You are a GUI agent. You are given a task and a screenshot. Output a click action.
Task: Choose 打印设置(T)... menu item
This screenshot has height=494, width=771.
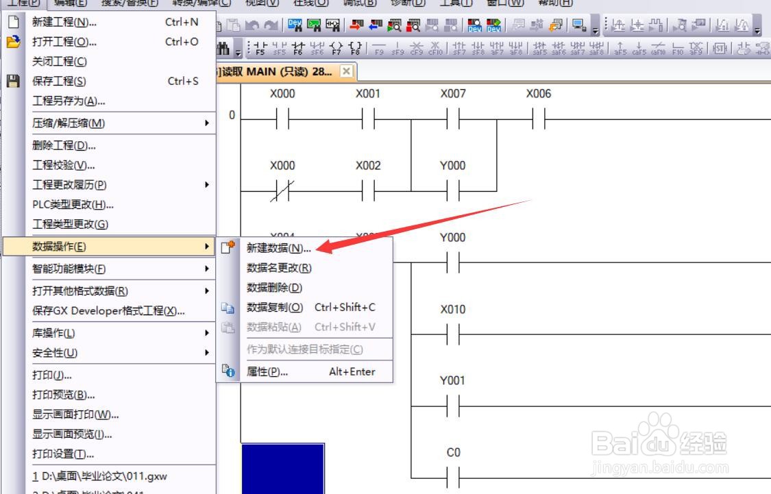109,454
